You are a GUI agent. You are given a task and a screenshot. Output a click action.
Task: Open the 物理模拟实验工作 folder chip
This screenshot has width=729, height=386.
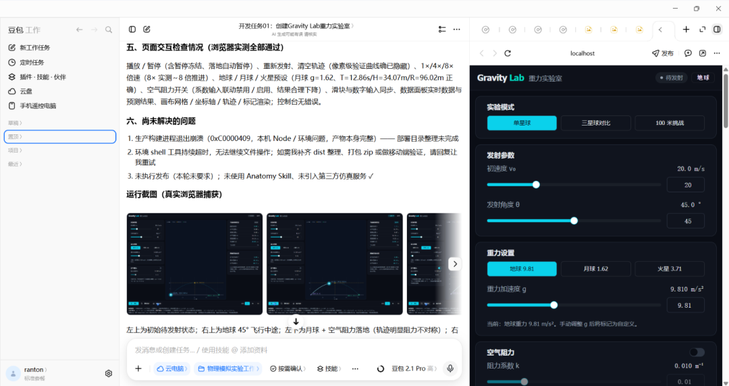pos(228,368)
